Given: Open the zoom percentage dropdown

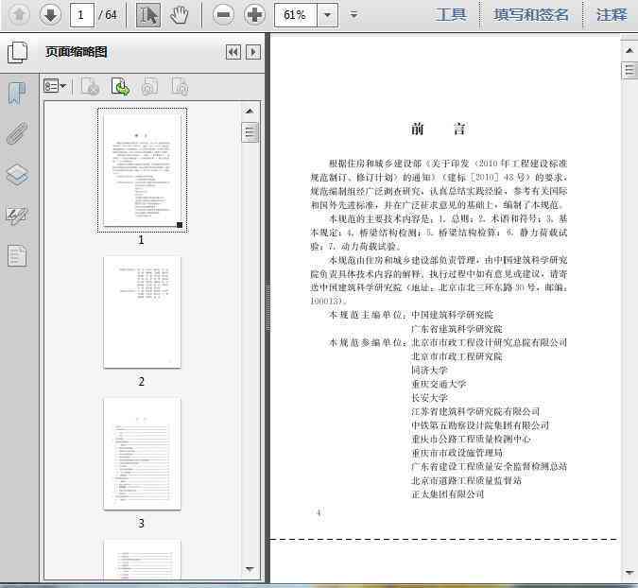Looking at the screenshot, I should point(327,15).
